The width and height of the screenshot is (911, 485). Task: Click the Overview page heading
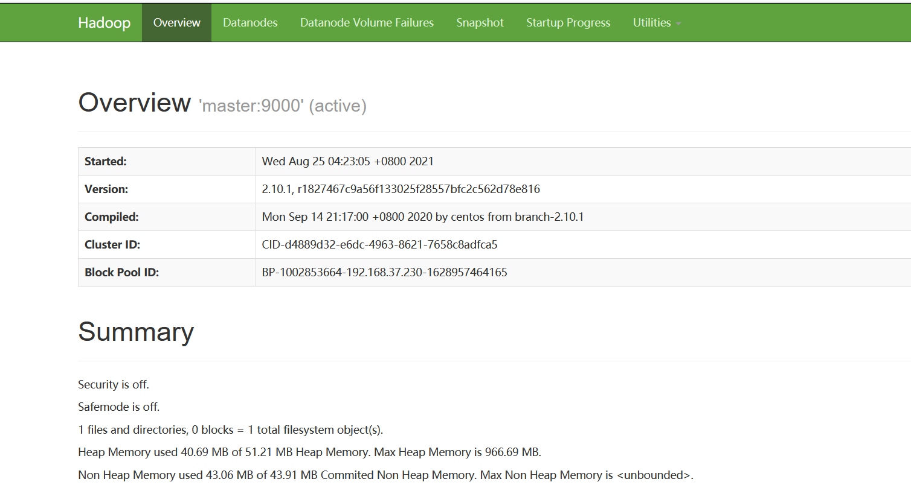tap(134, 103)
